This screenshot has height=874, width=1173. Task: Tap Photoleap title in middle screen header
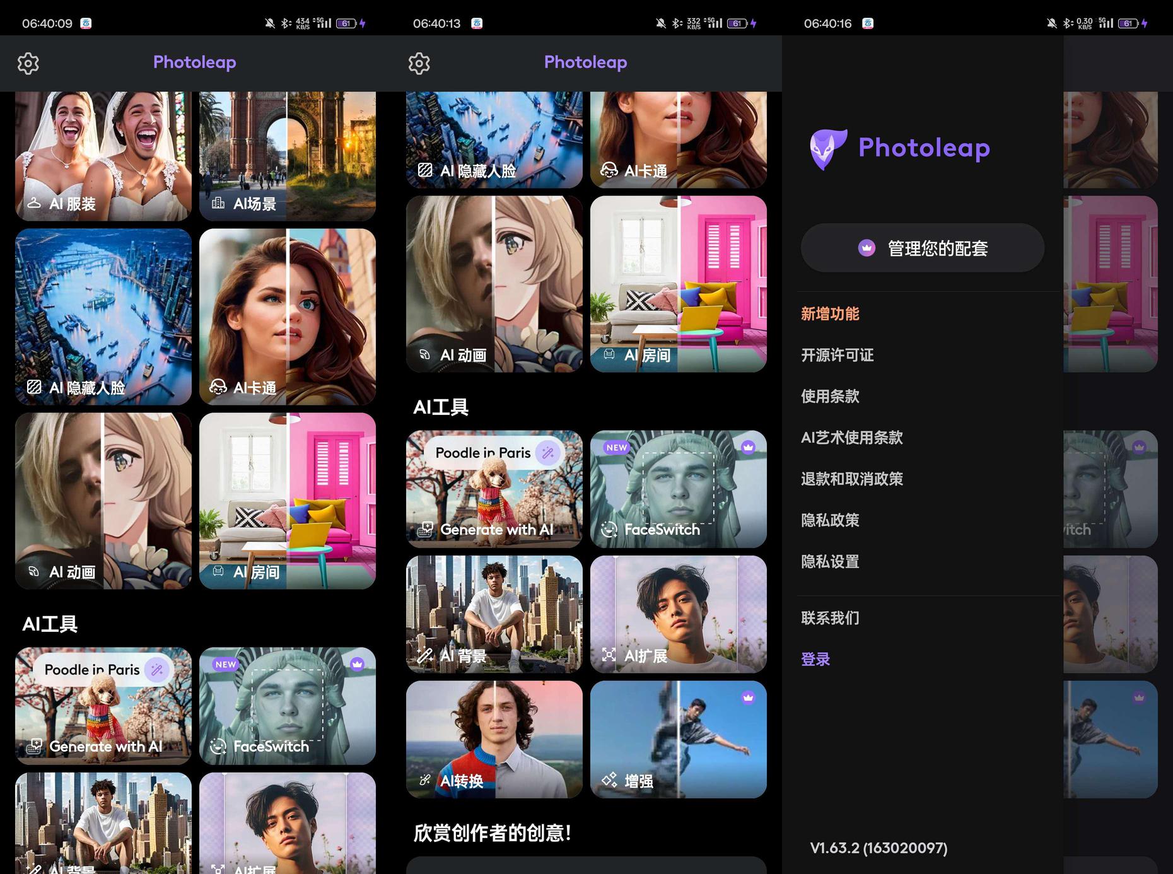tap(586, 62)
